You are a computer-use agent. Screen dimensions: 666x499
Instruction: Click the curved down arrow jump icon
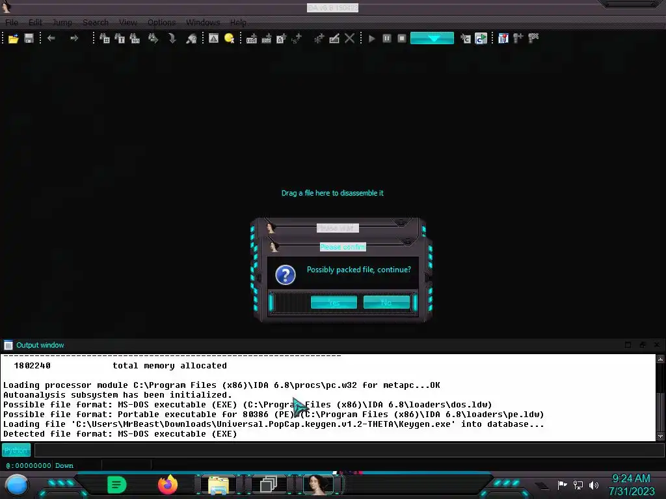point(172,38)
